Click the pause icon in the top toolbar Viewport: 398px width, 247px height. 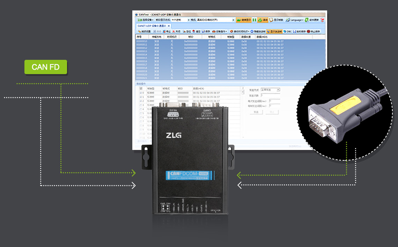(x=254, y=20)
